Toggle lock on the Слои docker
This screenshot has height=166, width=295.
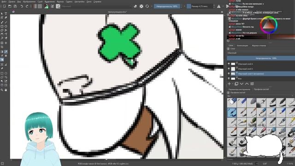[x=228, y=49]
